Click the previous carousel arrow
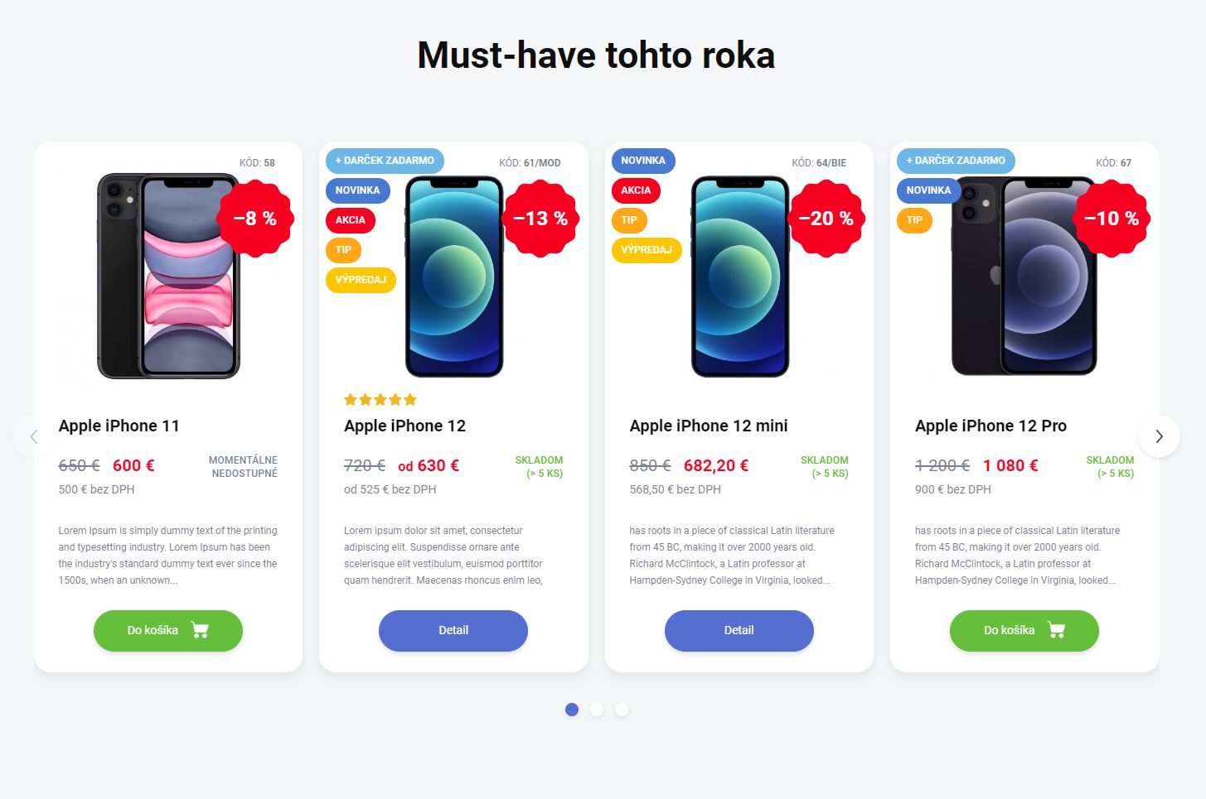This screenshot has width=1206, height=799. [x=34, y=436]
